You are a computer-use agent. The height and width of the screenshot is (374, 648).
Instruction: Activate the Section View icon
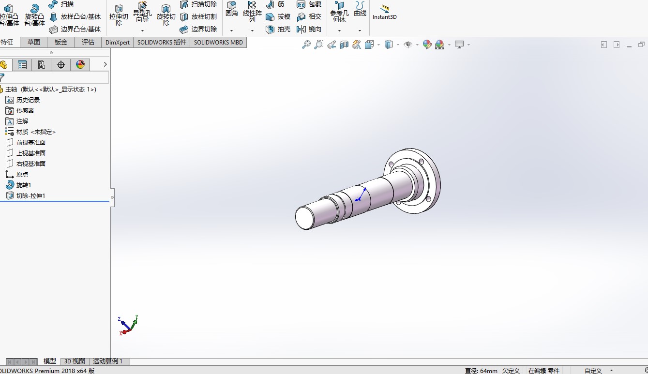point(344,45)
